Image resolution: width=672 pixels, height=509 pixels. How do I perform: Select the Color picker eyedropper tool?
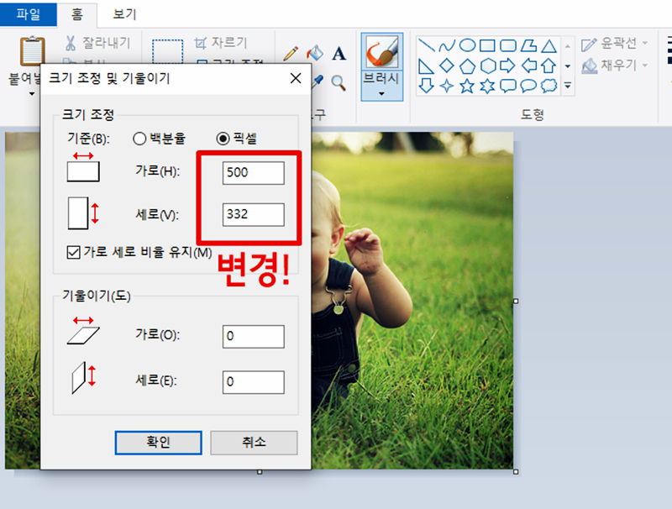pos(318,80)
